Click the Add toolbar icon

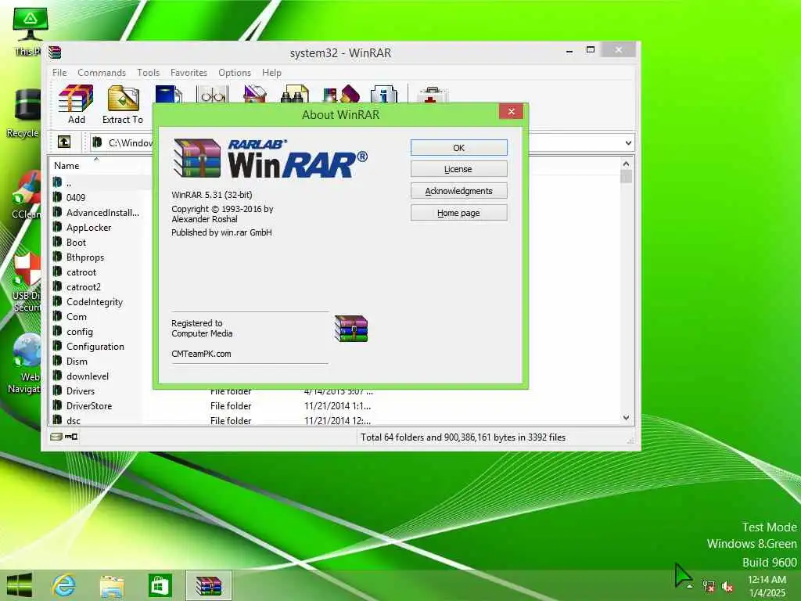point(76,99)
